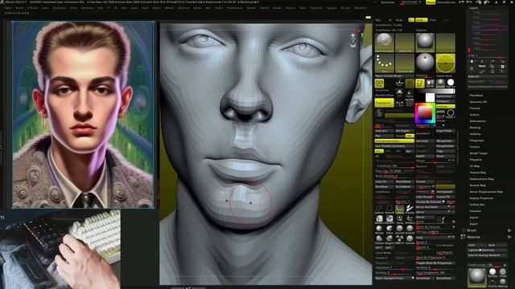Expand the Surface subpalette
Image resolution: width=515 pixels, height=289 pixels.
click(474, 115)
